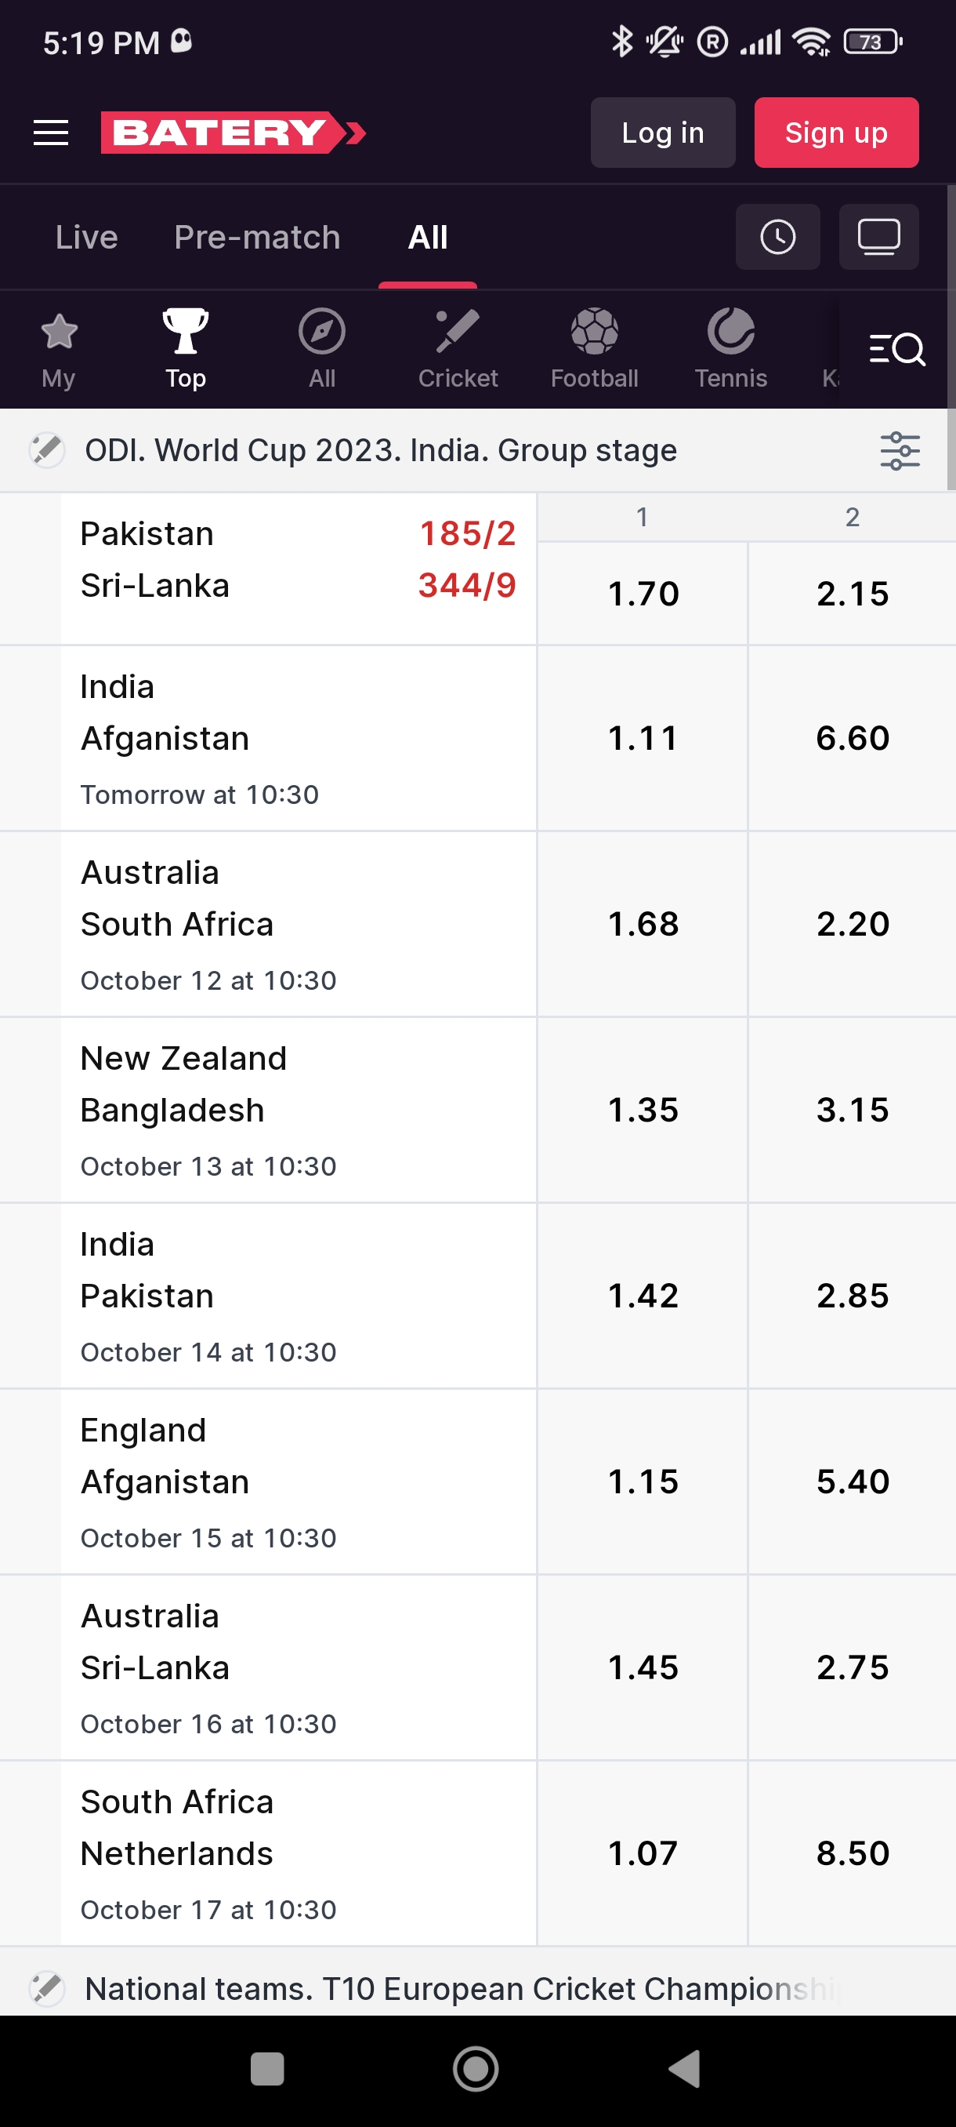This screenshot has height=2127, width=956.
Task: Expand the T10 European Cricket Championship section
Action: (462, 1988)
